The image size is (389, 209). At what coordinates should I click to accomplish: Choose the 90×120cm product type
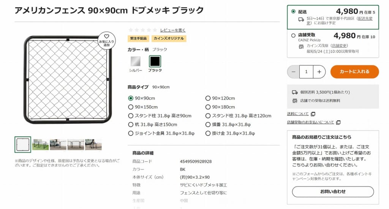tap(208, 98)
